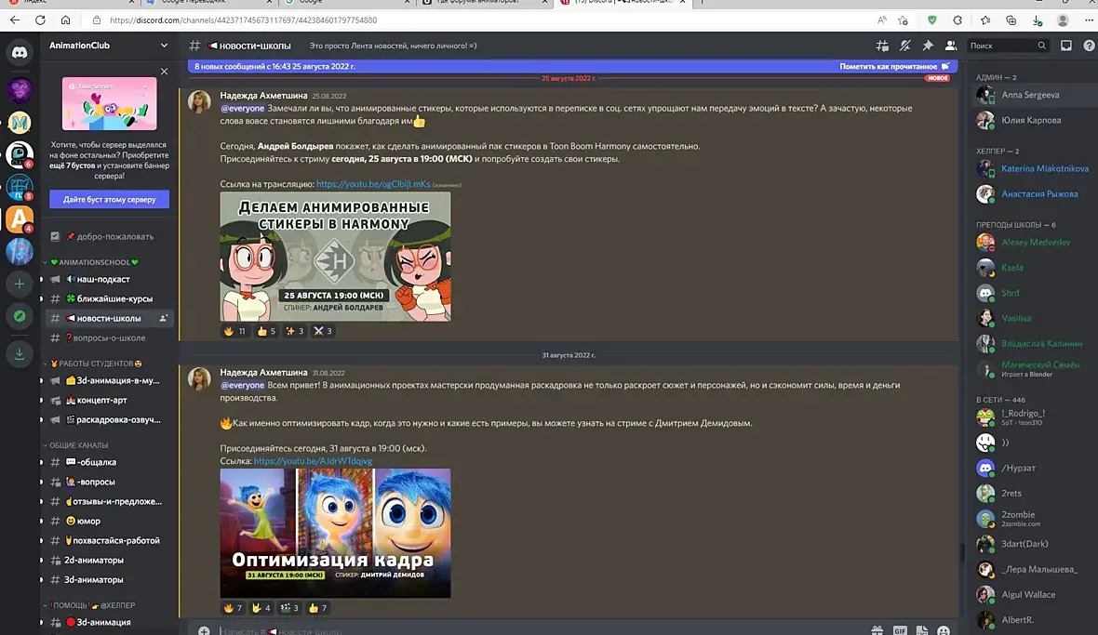Collapse РАБОТЫ СТУДЕНТОВ category
The width and height of the screenshot is (1098, 635).
coord(92,364)
